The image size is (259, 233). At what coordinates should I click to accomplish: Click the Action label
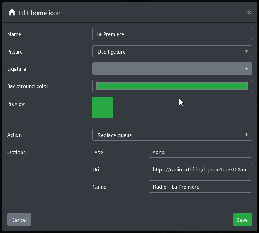click(14, 135)
